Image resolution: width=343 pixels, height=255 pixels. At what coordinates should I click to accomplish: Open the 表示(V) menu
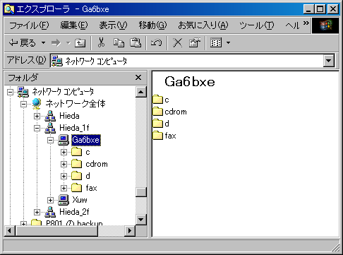113,25
